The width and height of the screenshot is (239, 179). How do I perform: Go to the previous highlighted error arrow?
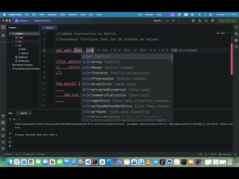[227, 33]
